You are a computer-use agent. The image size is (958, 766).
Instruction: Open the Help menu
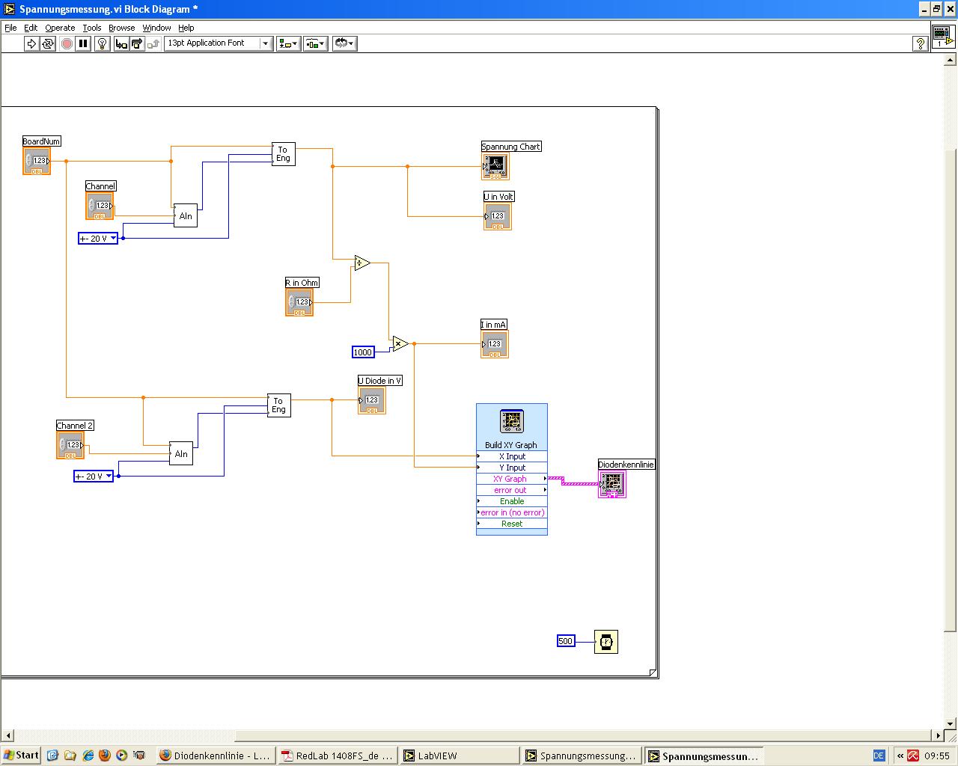pos(186,28)
